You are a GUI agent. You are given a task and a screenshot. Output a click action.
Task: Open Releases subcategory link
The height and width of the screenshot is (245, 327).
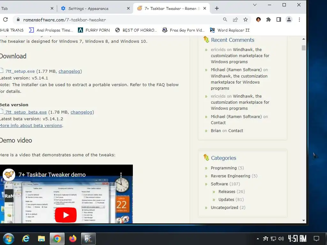[x=227, y=191]
